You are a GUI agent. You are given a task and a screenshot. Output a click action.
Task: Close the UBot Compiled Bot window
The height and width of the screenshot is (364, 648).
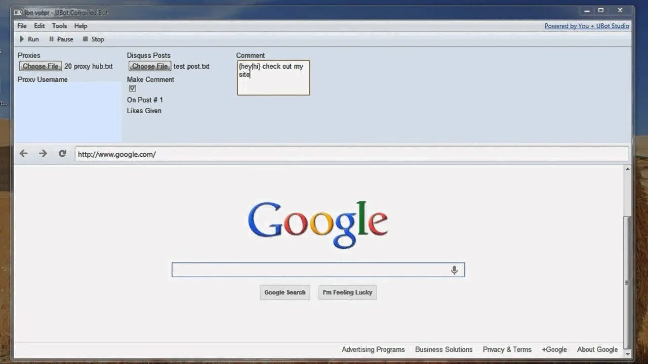point(620,11)
